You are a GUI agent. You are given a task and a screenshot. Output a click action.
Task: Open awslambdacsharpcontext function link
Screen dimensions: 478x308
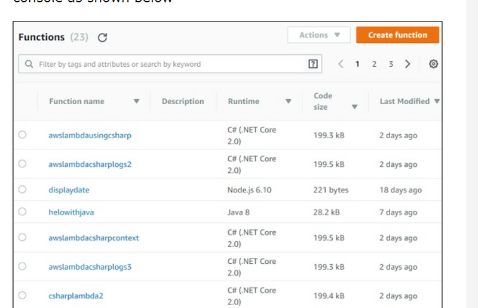click(93, 238)
